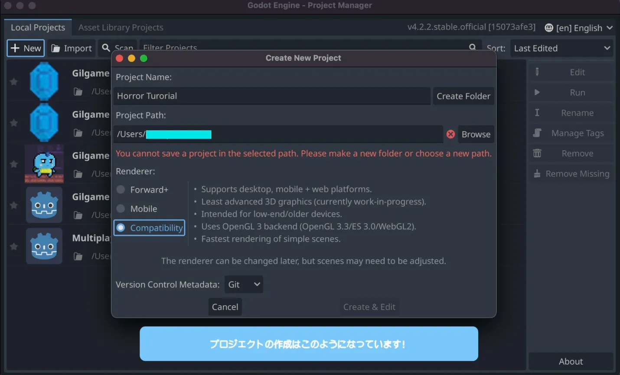This screenshot has width=620, height=375.
Task: Click the blue gem thumbnail of the first project
Action: click(x=44, y=81)
